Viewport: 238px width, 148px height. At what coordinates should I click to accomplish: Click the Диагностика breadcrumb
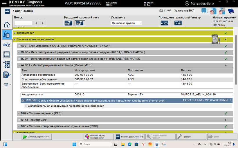pos(24,11)
